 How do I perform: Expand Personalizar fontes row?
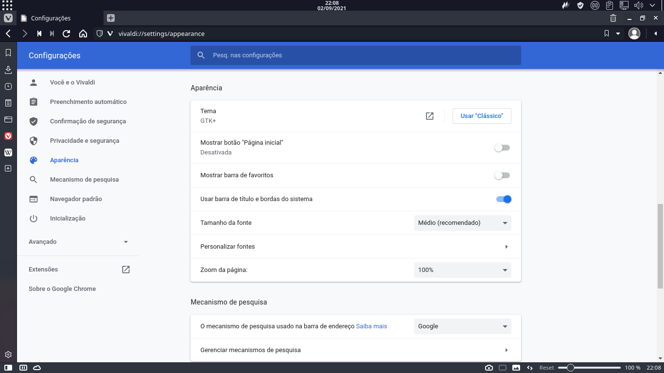[356, 247]
